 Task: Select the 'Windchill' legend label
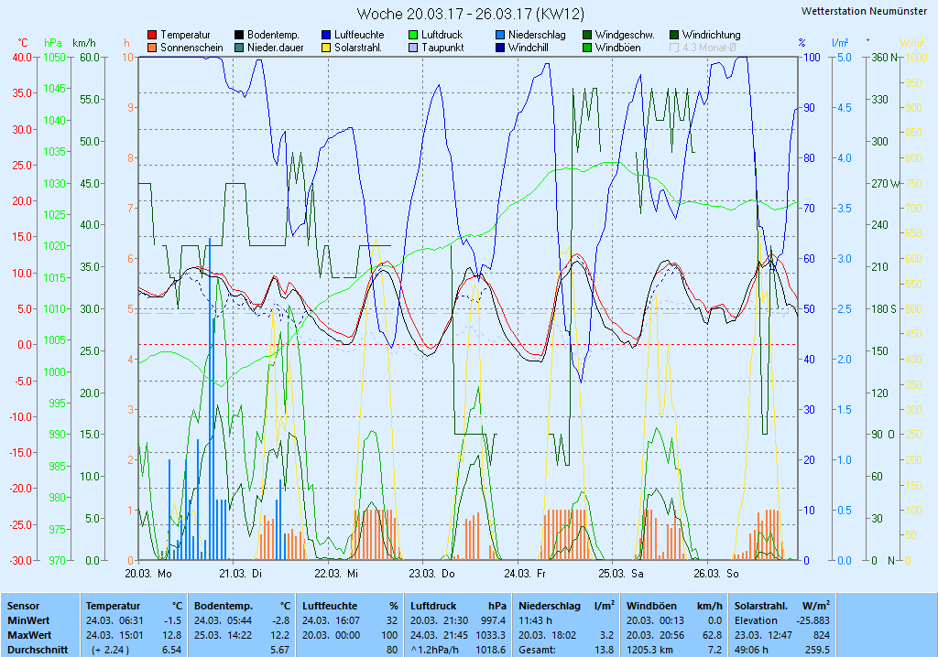[529, 48]
